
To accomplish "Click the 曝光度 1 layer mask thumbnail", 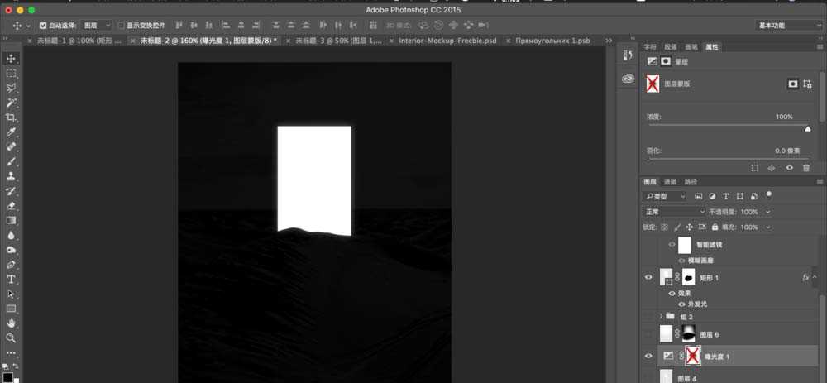I will pyautogui.click(x=691, y=356).
